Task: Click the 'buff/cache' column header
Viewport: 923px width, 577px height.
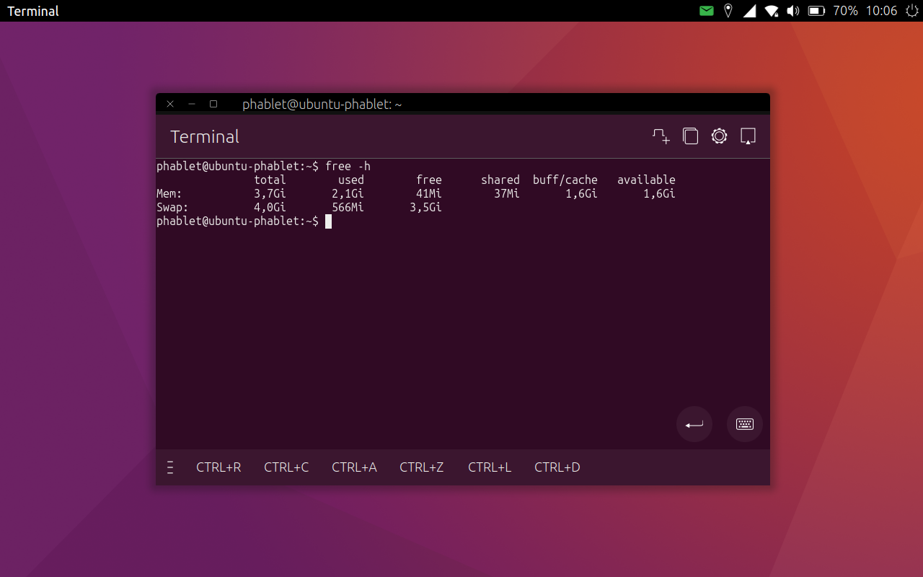Action: click(565, 180)
